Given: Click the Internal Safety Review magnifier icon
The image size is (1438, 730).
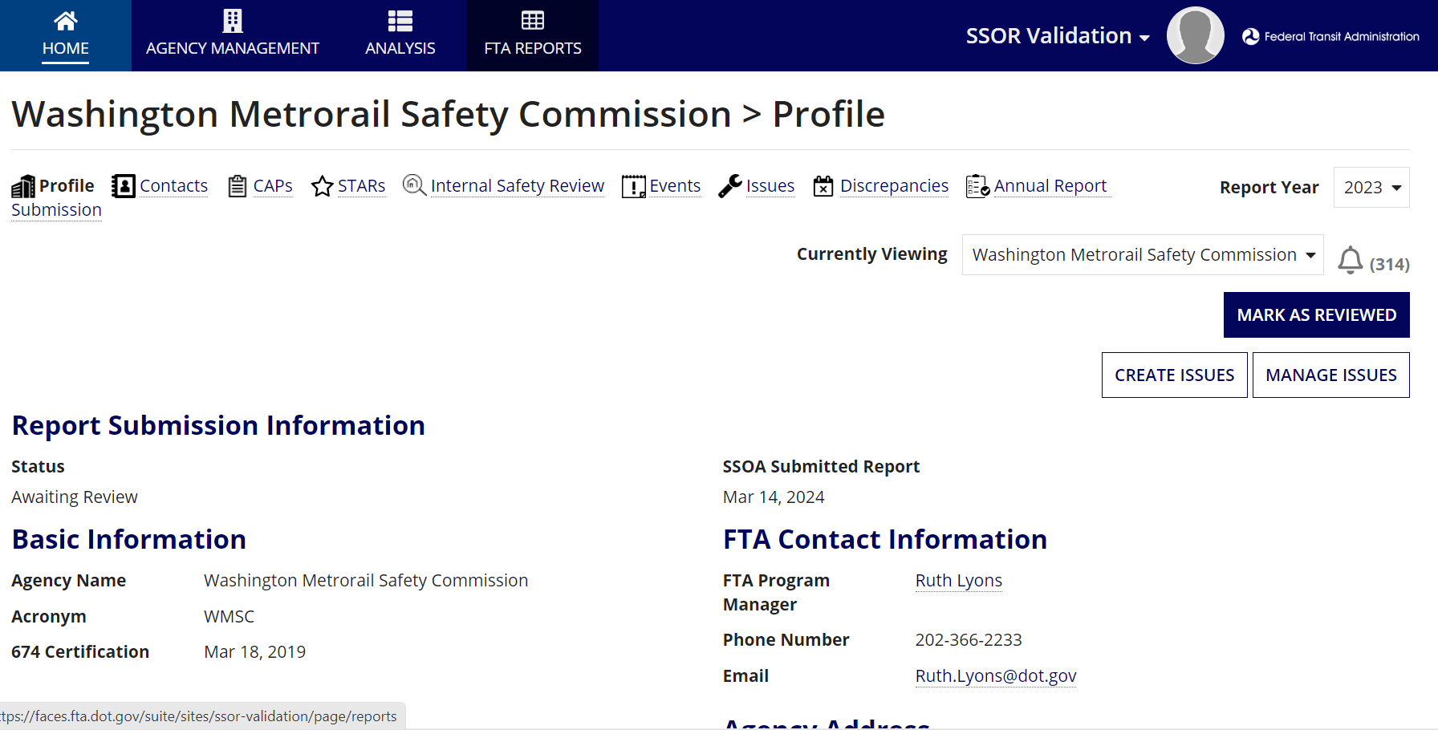Looking at the screenshot, I should coord(414,185).
